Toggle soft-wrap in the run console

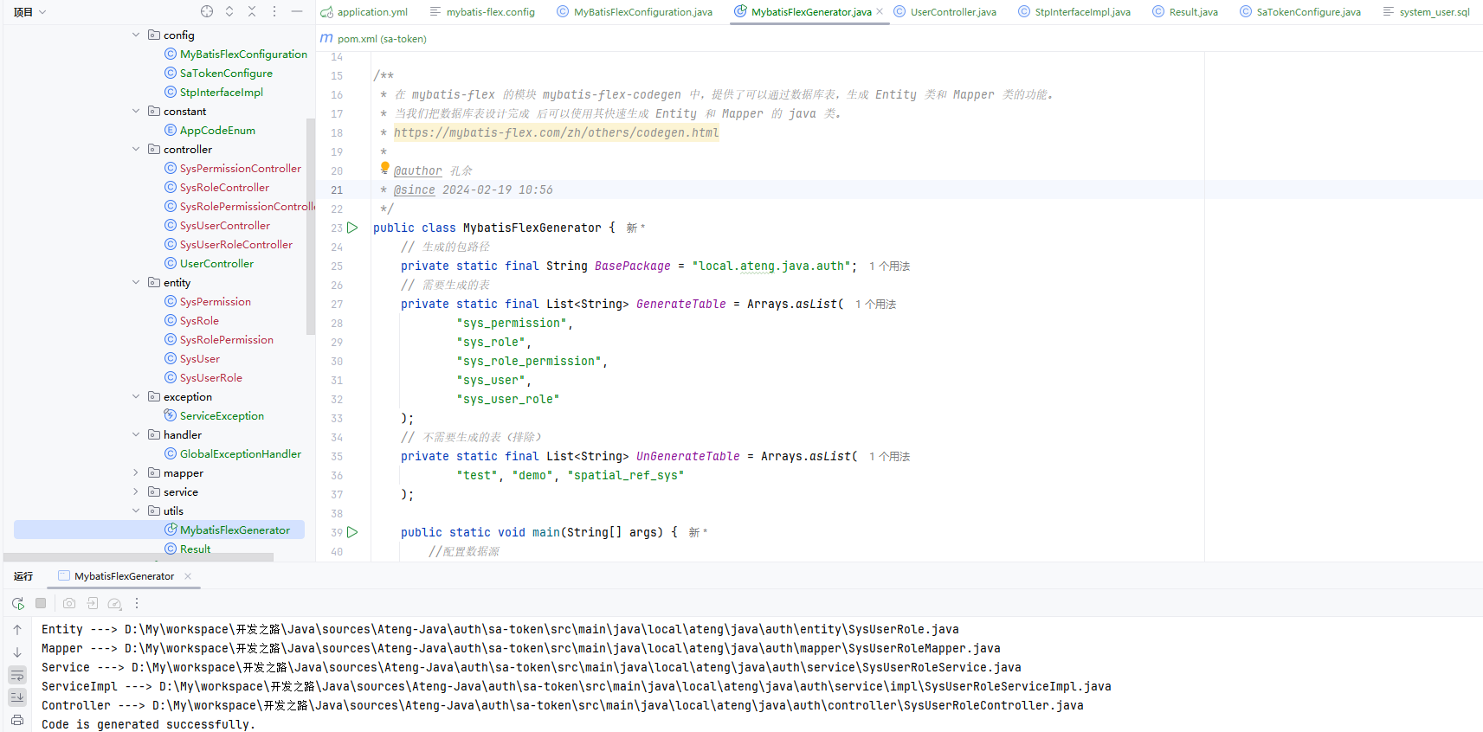click(x=17, y=675)
